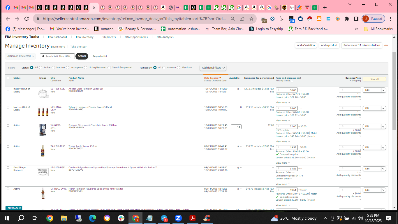398x224 pixels.
Task: Open a new browser tab
Action: pos(325,8)
